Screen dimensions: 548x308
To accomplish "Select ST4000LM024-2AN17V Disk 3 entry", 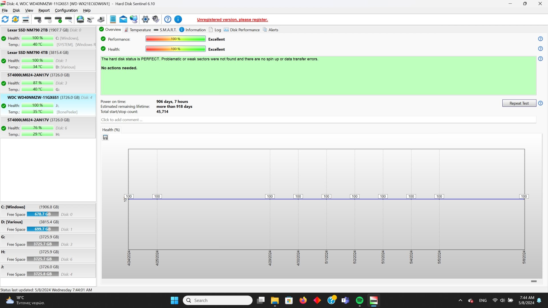I will pyautogui.click(x=48, y=82).
